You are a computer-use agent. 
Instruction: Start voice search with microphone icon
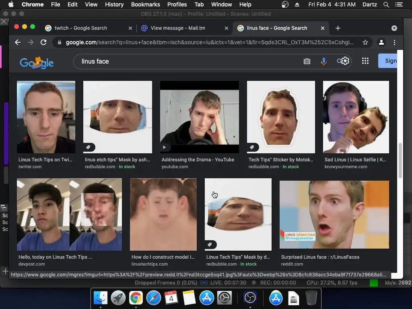324,61
